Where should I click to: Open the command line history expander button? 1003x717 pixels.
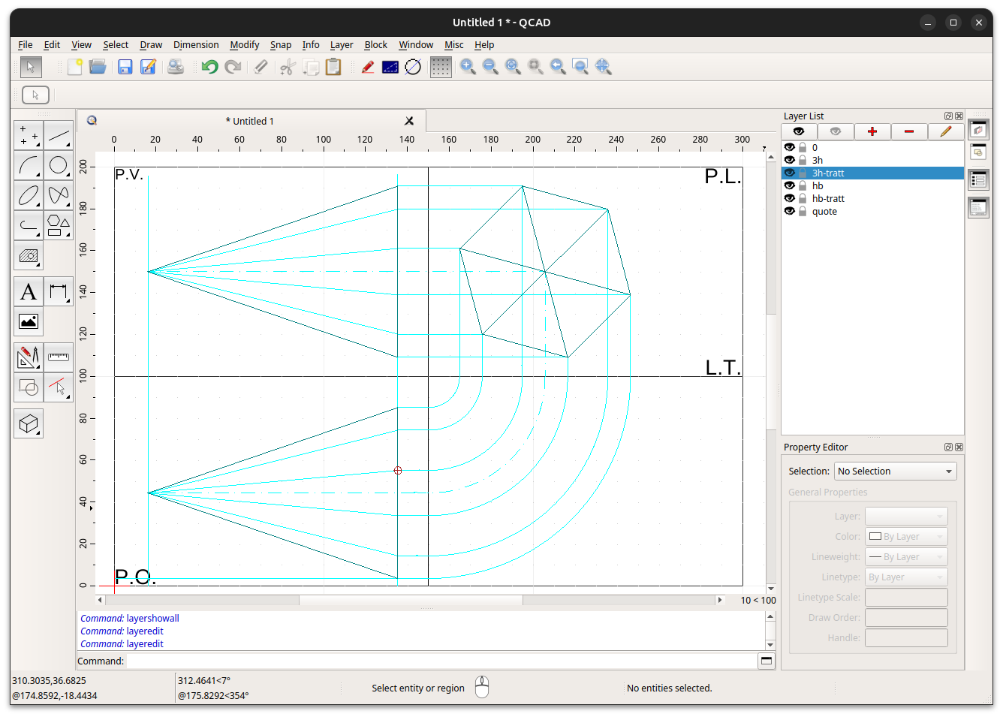pyautogui.click(x=767, y=661)
